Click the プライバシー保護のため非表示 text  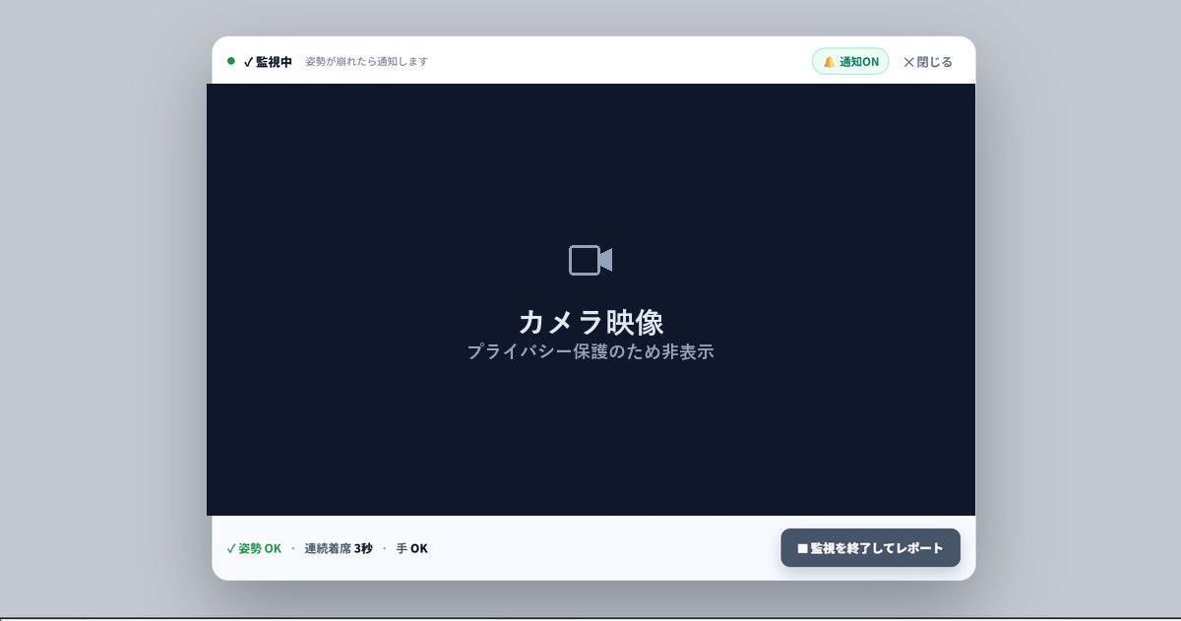(590, 351)
